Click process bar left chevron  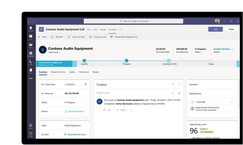[x=74, y=64]
